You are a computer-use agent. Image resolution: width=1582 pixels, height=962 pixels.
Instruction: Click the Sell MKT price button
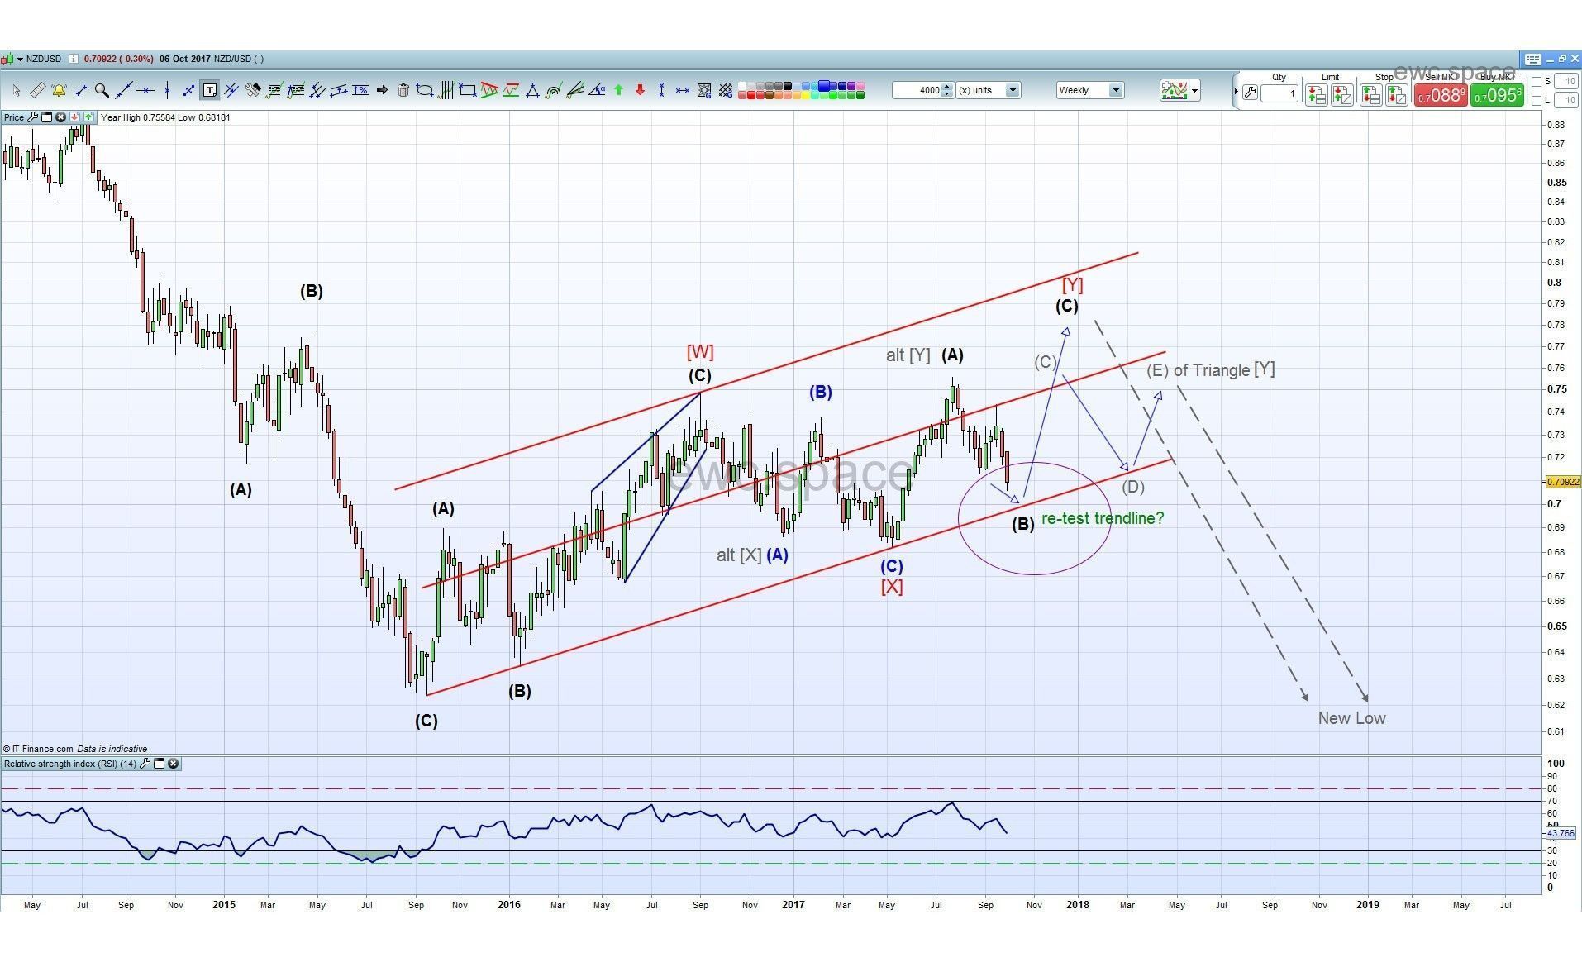(1441, 95)
